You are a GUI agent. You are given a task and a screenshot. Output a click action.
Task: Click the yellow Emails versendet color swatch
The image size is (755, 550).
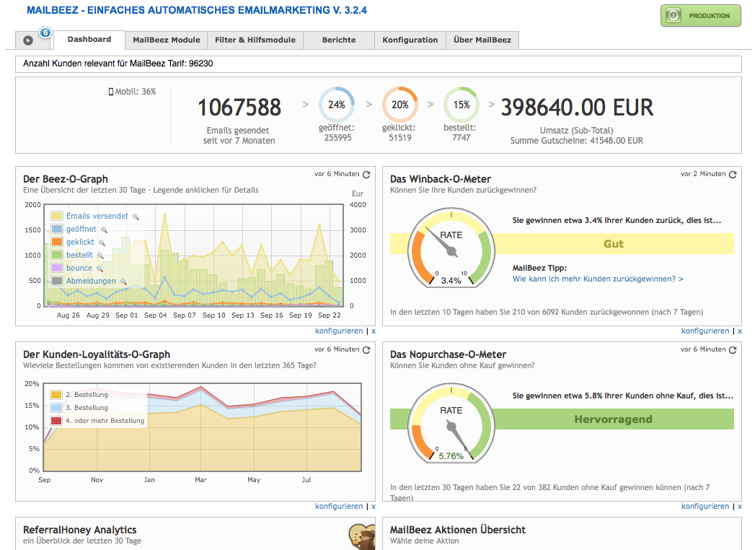57,216
